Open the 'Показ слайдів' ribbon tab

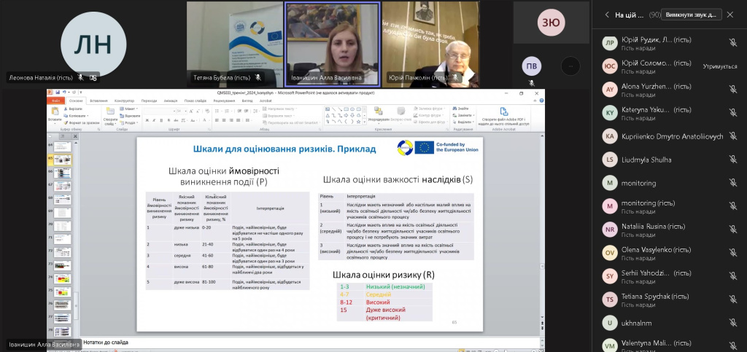pyautogui.click(x=195, y=101)
